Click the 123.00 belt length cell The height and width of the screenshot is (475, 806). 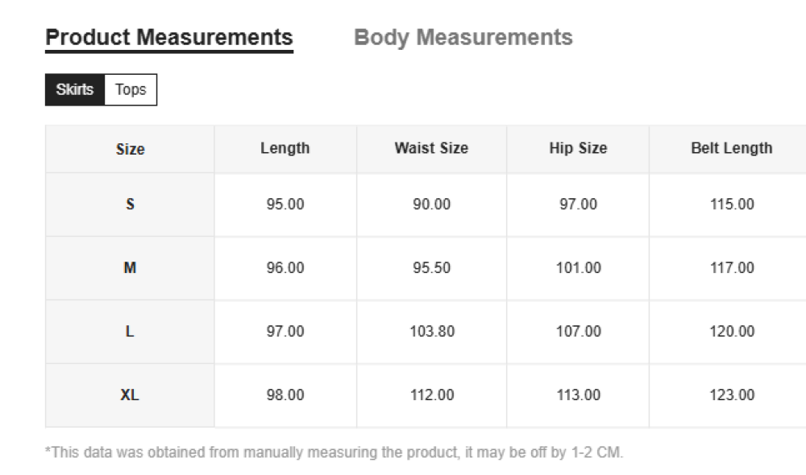tap(732, 395)
